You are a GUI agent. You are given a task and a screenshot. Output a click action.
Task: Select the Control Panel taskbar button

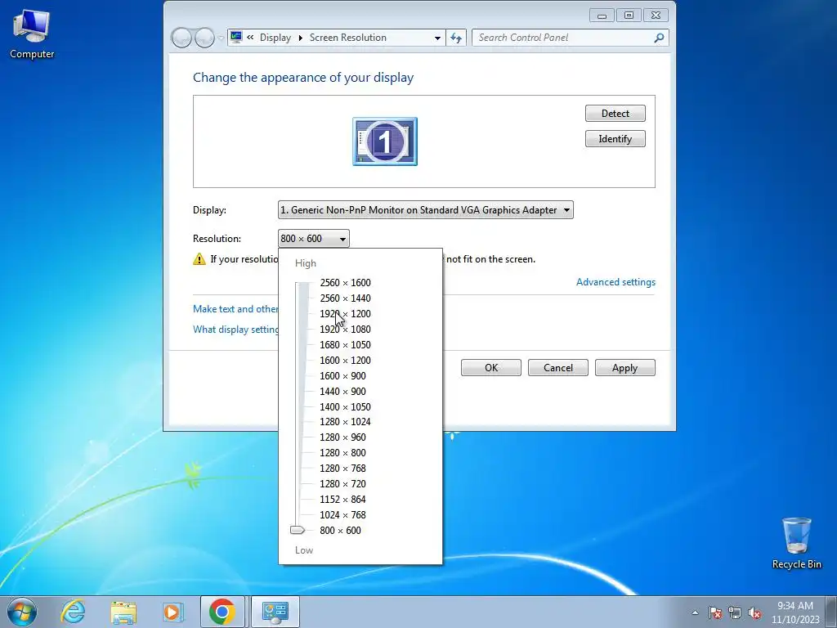[x=275, y=612]
